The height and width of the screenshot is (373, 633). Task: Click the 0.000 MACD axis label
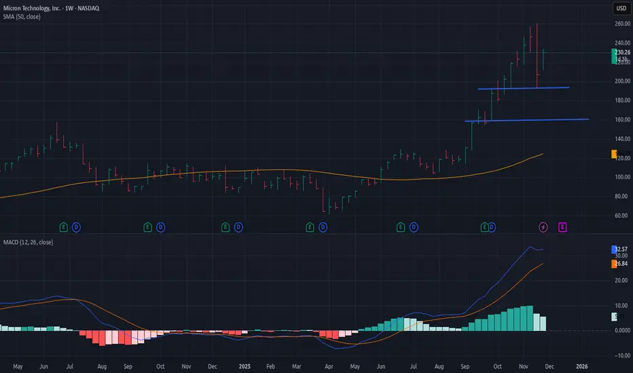click(x=623, y=330)
